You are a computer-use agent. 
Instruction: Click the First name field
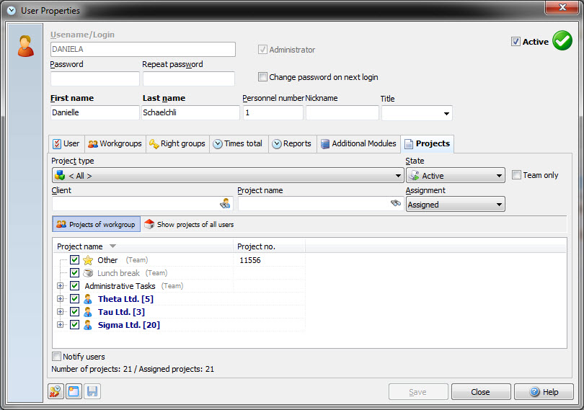95,112
